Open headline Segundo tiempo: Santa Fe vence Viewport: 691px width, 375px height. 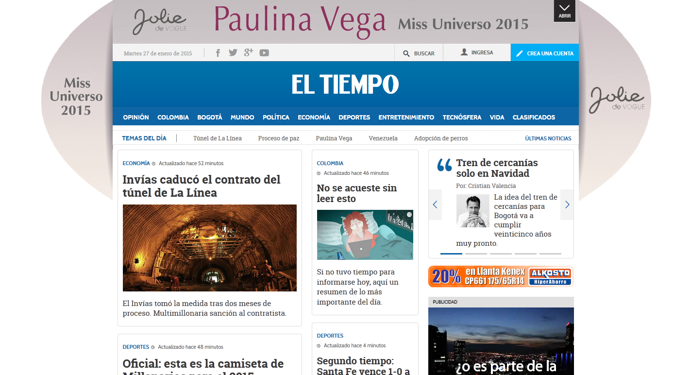coord(364,366)
